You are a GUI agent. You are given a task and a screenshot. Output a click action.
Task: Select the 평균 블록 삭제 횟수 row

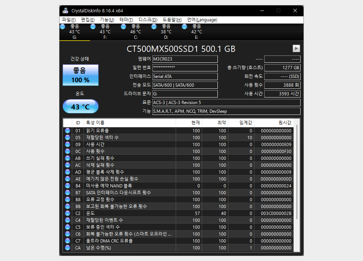tap(178, 172)
